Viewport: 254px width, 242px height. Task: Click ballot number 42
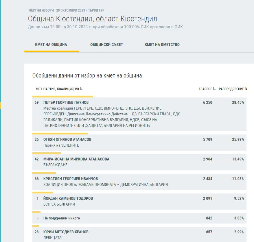pyautogui.click(x=37, y=159)
